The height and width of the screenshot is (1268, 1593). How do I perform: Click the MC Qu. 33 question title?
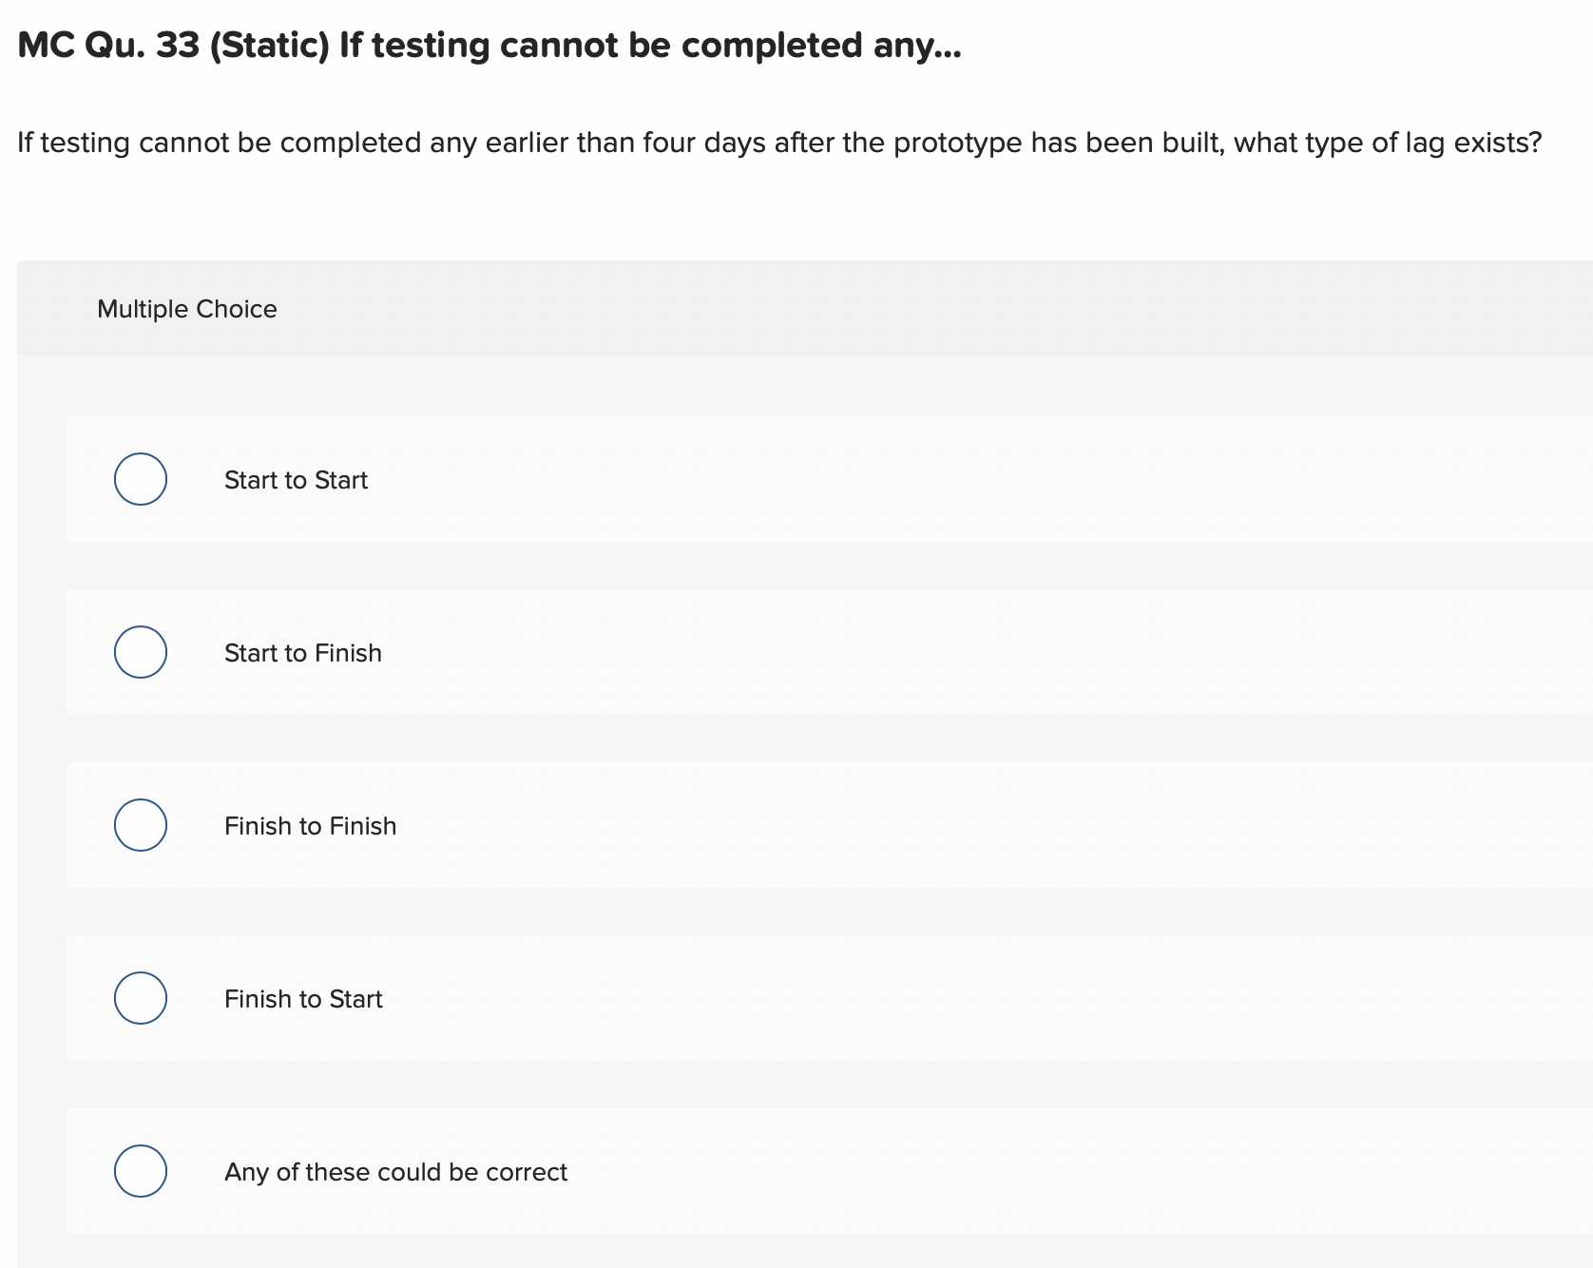[x=488, y=44]
